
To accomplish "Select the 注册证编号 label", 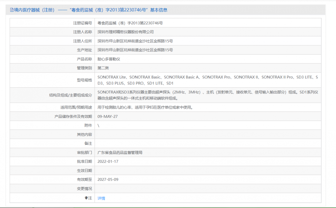I will coord(83,23).
